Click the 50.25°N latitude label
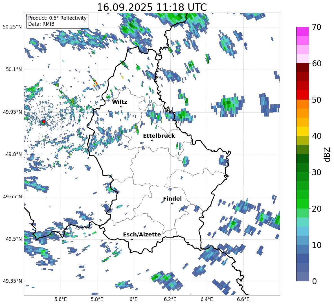 pyautogui.click(x=12, y=27)
